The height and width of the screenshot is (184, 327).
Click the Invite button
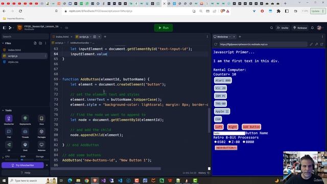point(283,28)
